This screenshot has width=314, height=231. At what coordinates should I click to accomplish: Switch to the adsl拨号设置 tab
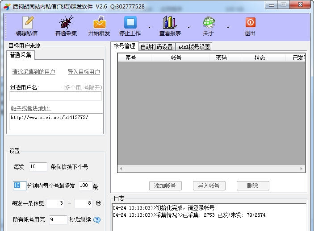[194, 47]
